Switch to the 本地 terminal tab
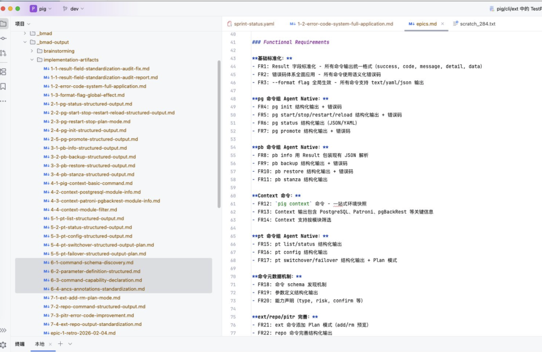This screenshot has height=352, width=542. click(40, 344)
